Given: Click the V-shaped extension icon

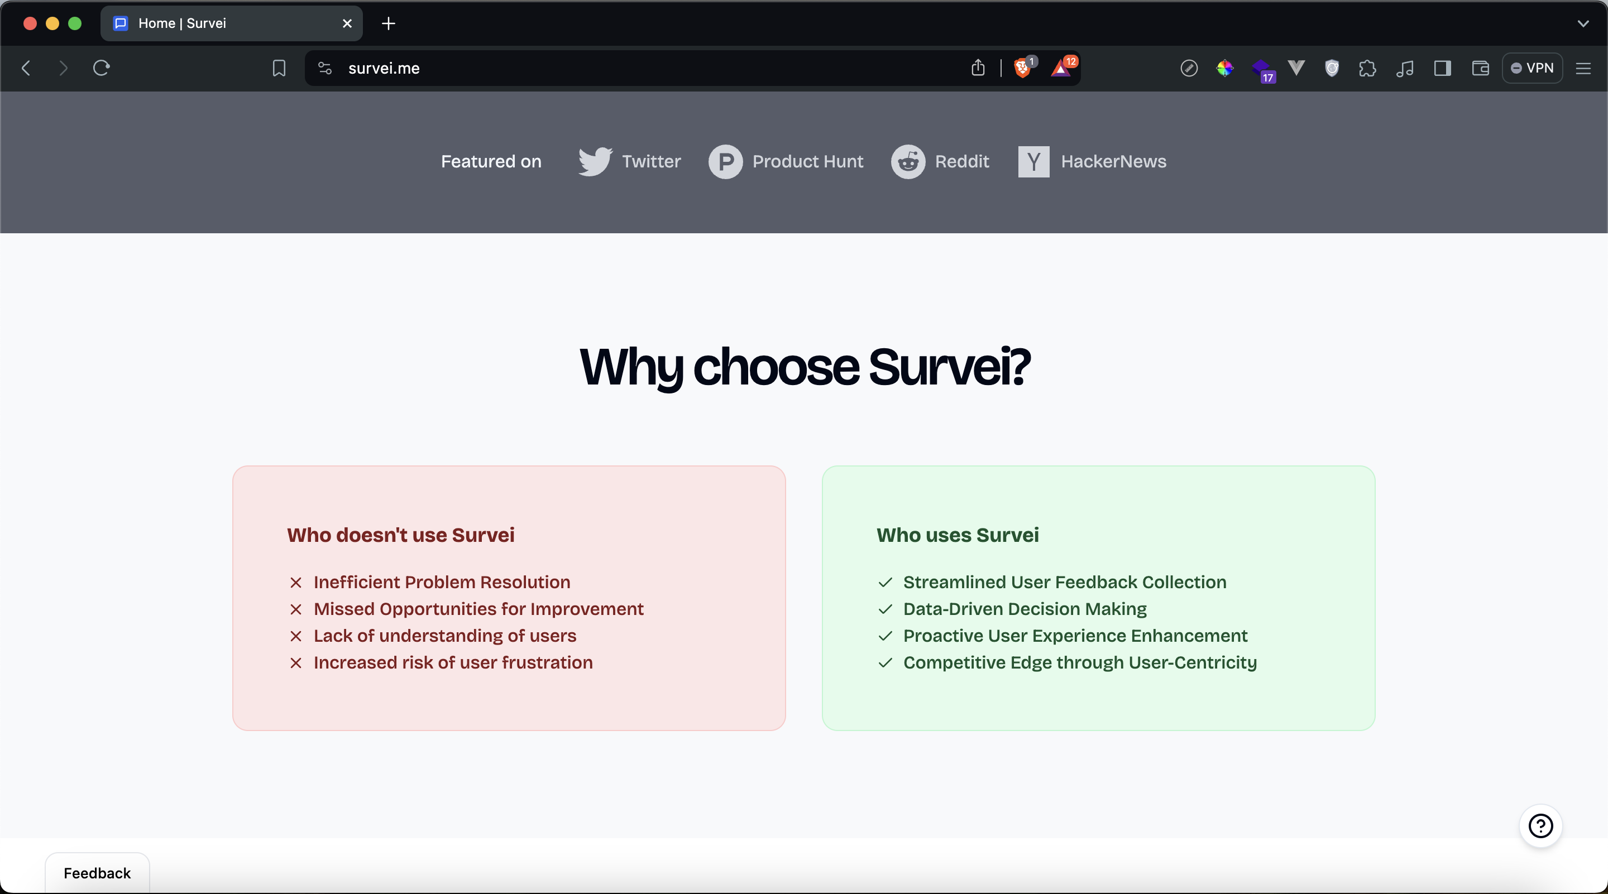Looking at the screenshot, I should (x=1296, y=68).
